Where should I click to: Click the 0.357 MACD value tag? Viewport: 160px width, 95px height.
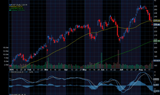coord(156,85)
